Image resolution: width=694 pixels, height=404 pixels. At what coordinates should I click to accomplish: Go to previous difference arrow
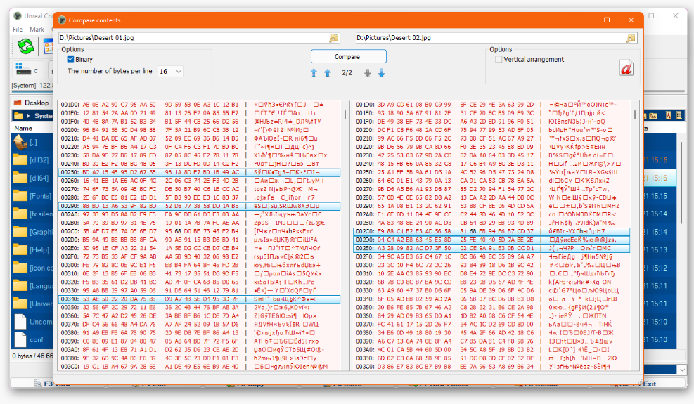pyautogui.click(x=327, y=73)
